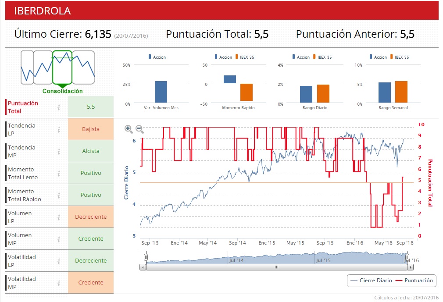Grab the left range handle of navigator
The height and width of the screenshot is (302, 443).
pyautogui.click(x=146, y=257)
